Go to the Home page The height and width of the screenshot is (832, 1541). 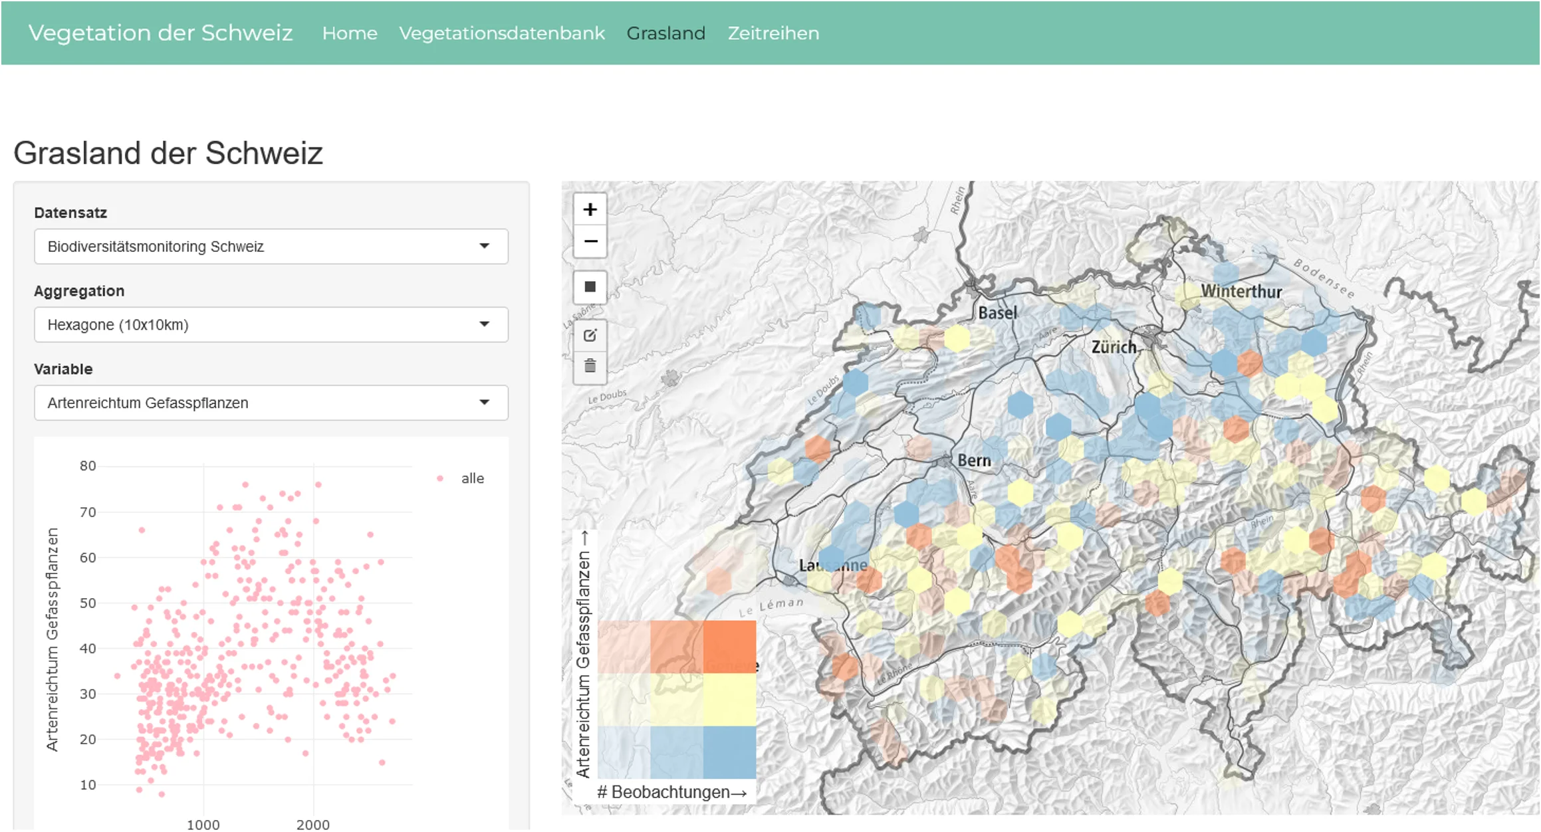coord(350,33)
